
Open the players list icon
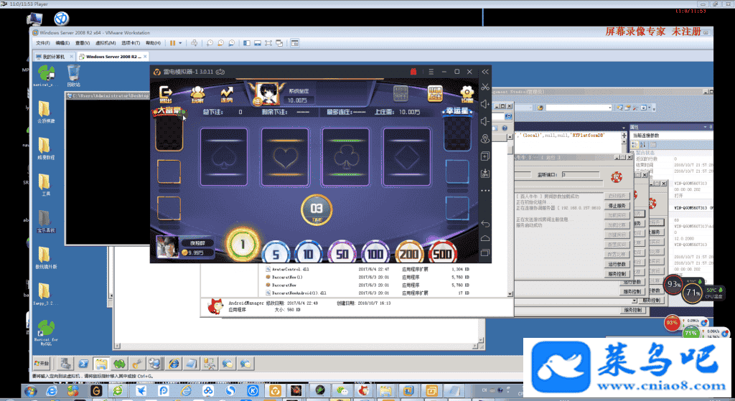pos(197,94)
